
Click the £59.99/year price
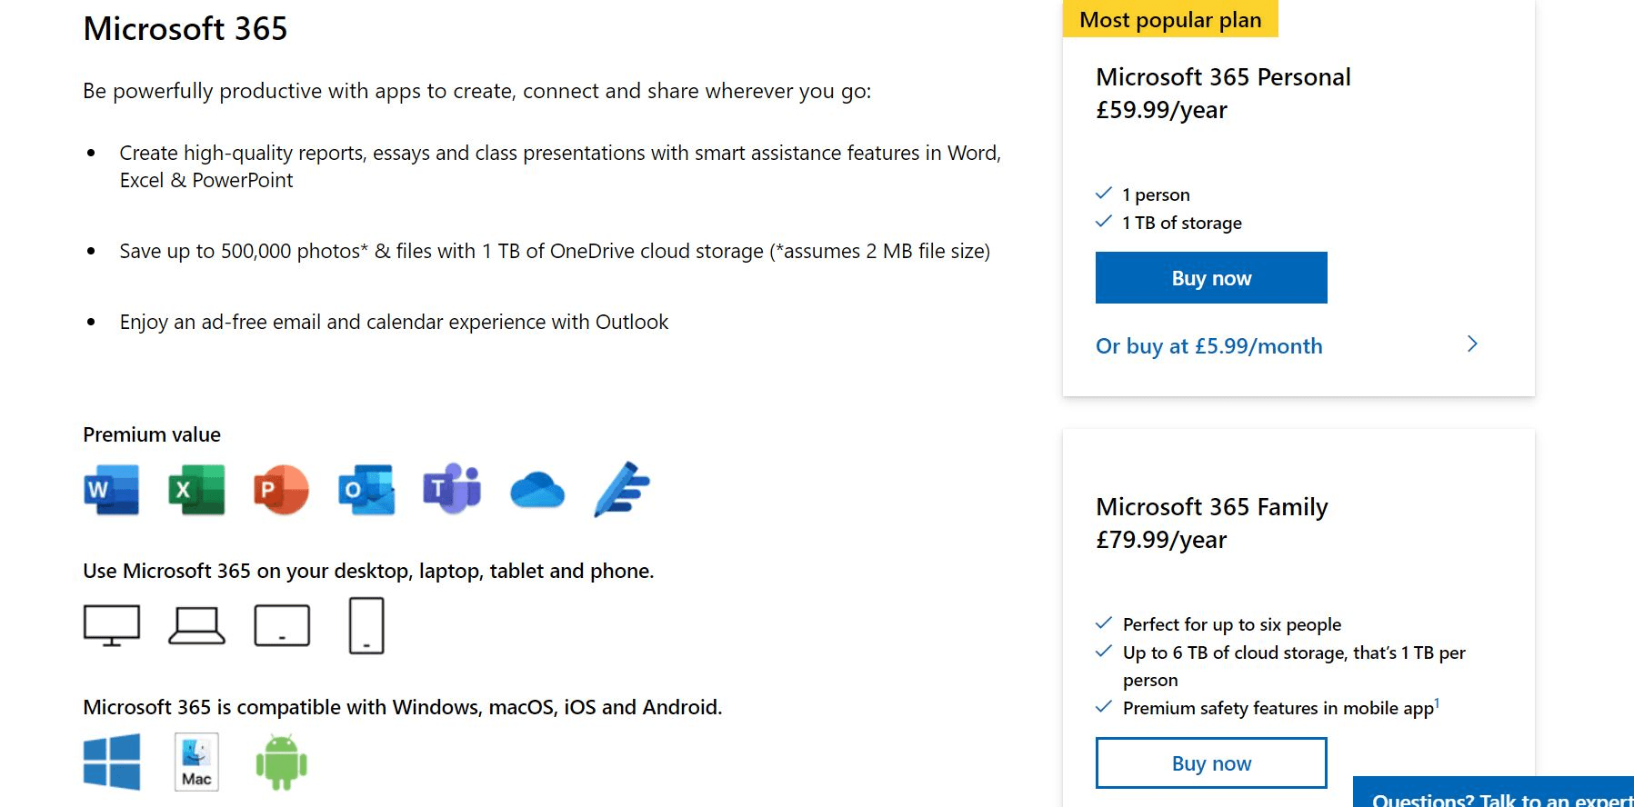[1161, 110]
